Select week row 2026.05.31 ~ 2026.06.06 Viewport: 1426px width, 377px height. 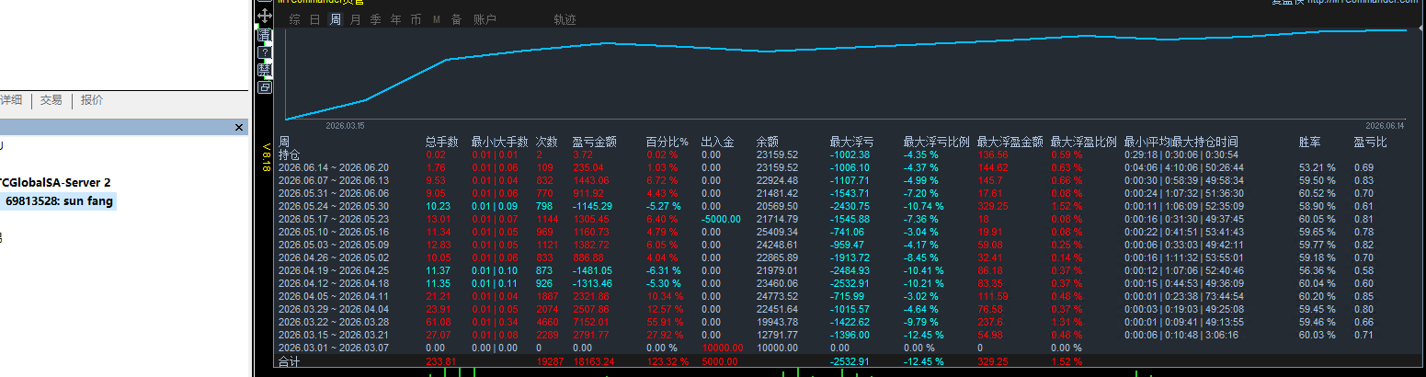point(333,193)
